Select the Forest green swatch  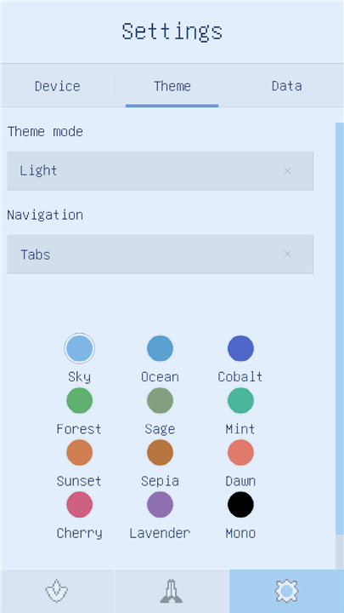[x=80, y=400]
